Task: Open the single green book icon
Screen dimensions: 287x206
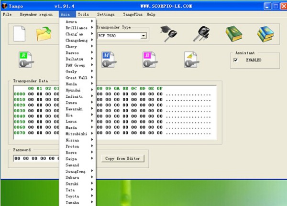Action: [x=234, y=34]
